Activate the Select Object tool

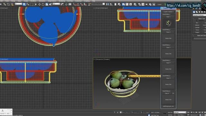pos(24,4)
